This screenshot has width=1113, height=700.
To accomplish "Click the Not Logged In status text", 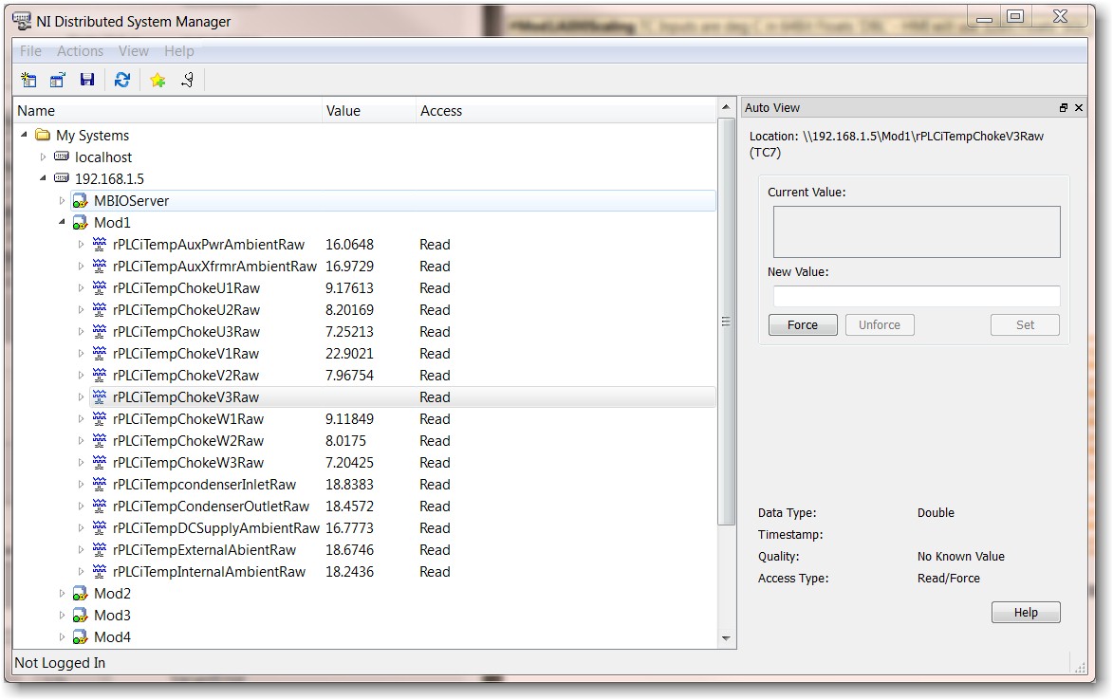I will click(x=60, y=662).
